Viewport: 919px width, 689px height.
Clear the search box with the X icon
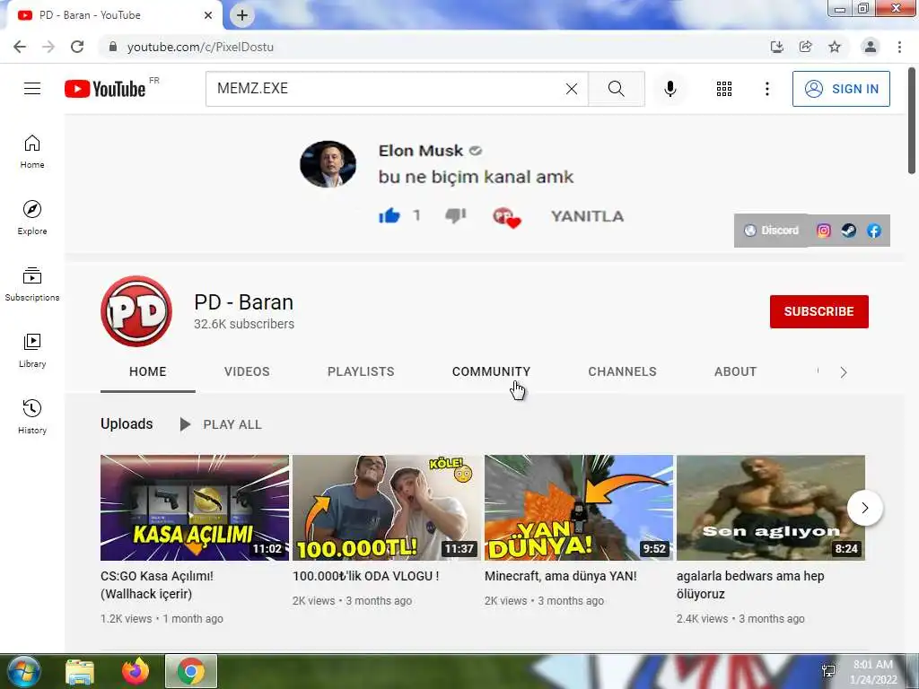click(572, 89)
